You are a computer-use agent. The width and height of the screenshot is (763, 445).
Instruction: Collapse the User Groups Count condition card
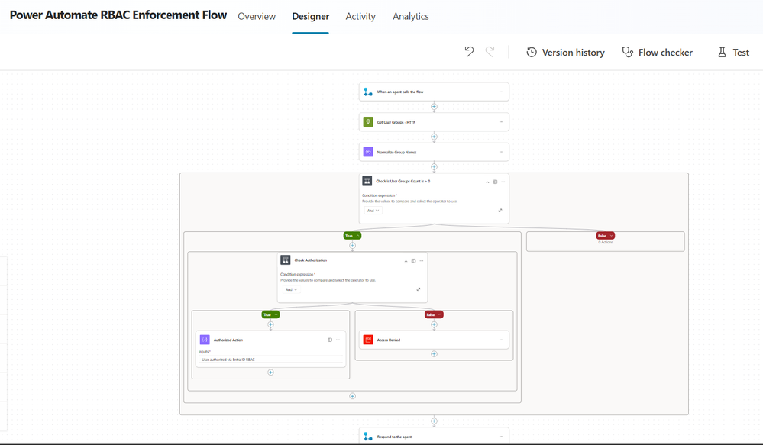point(487,182)
